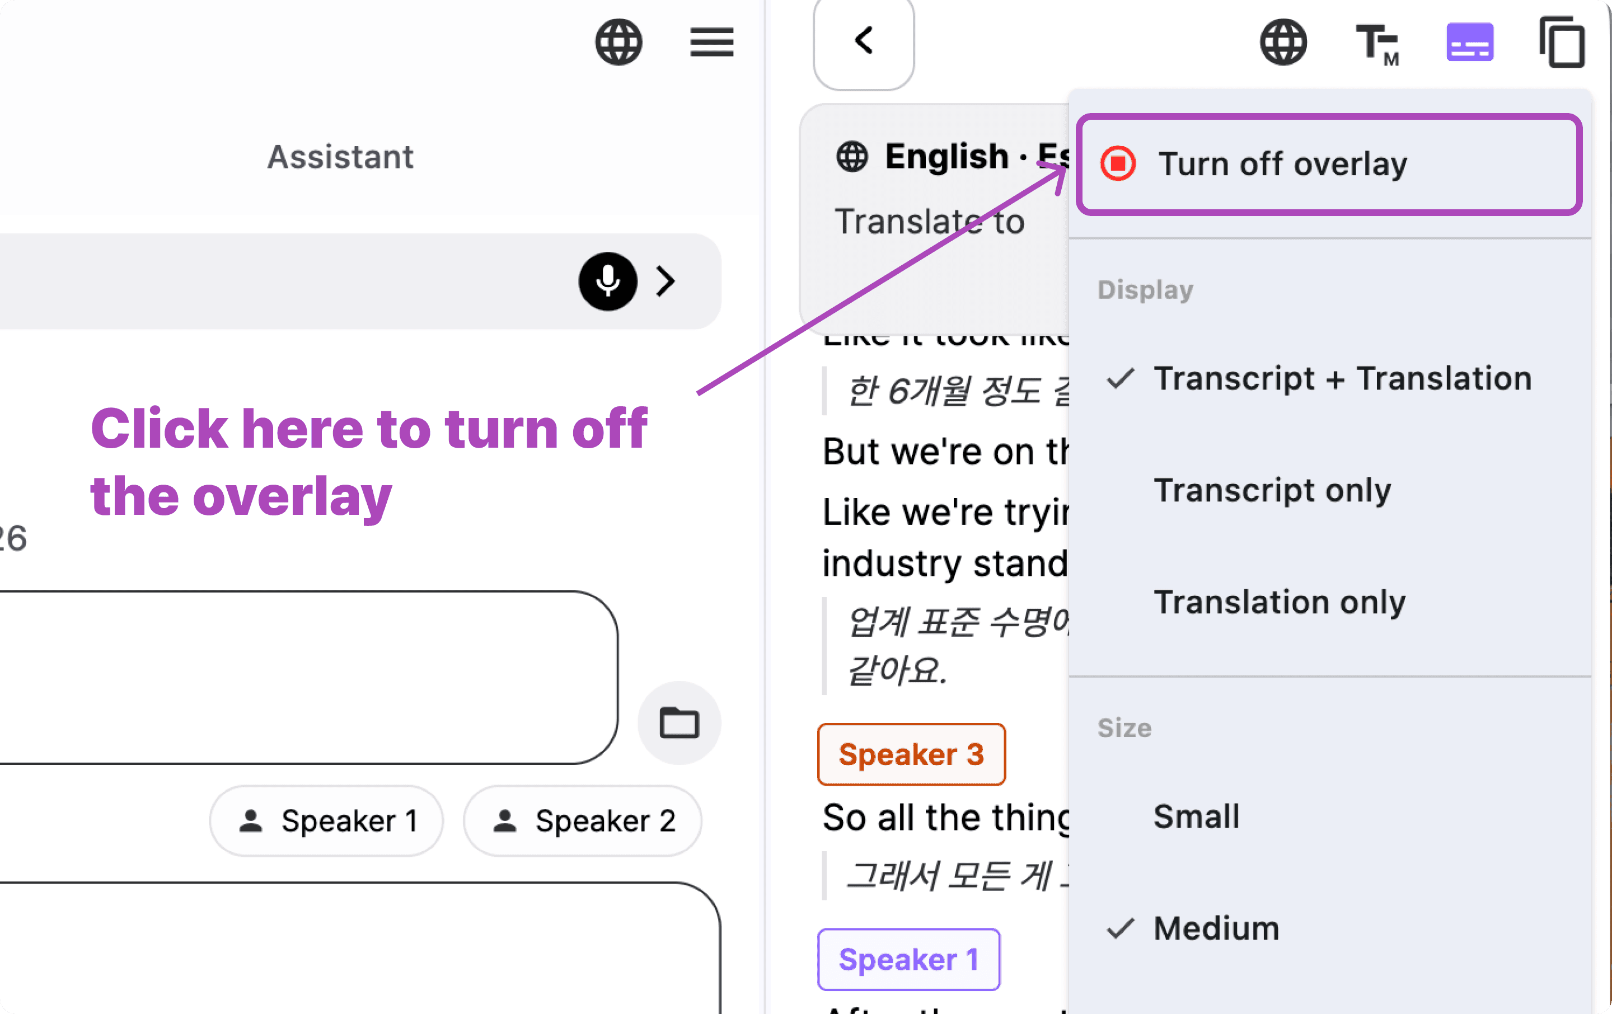This screenshot has width=1612, height=1014.
Task: Click the Speaker 2 chip button
Action: click(x=583, y=821)
